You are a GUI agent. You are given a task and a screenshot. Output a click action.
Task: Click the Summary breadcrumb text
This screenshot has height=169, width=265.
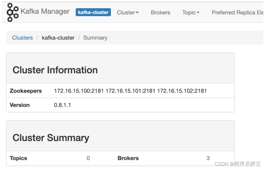coord(95,38)
